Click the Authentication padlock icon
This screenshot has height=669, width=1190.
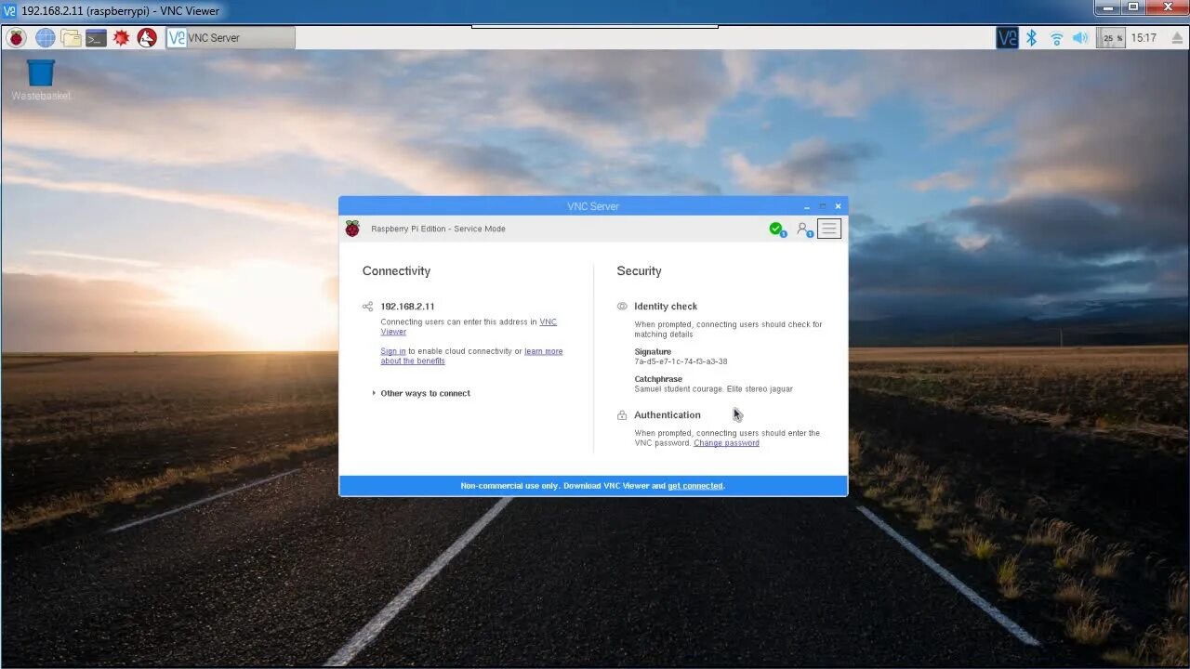[622, 415]
